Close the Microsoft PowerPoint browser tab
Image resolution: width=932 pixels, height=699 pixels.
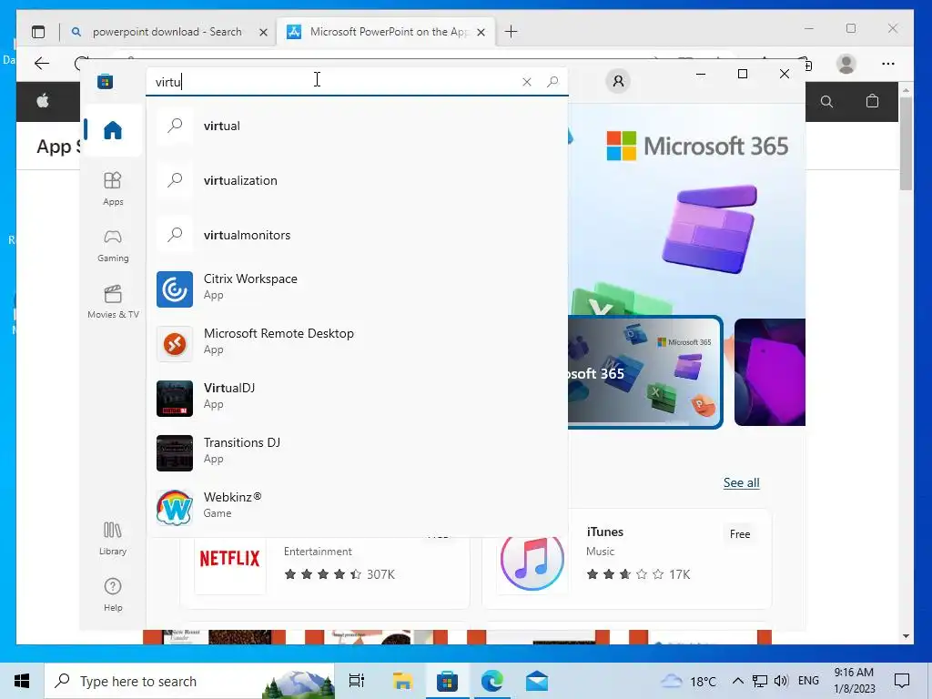(481, 32)
